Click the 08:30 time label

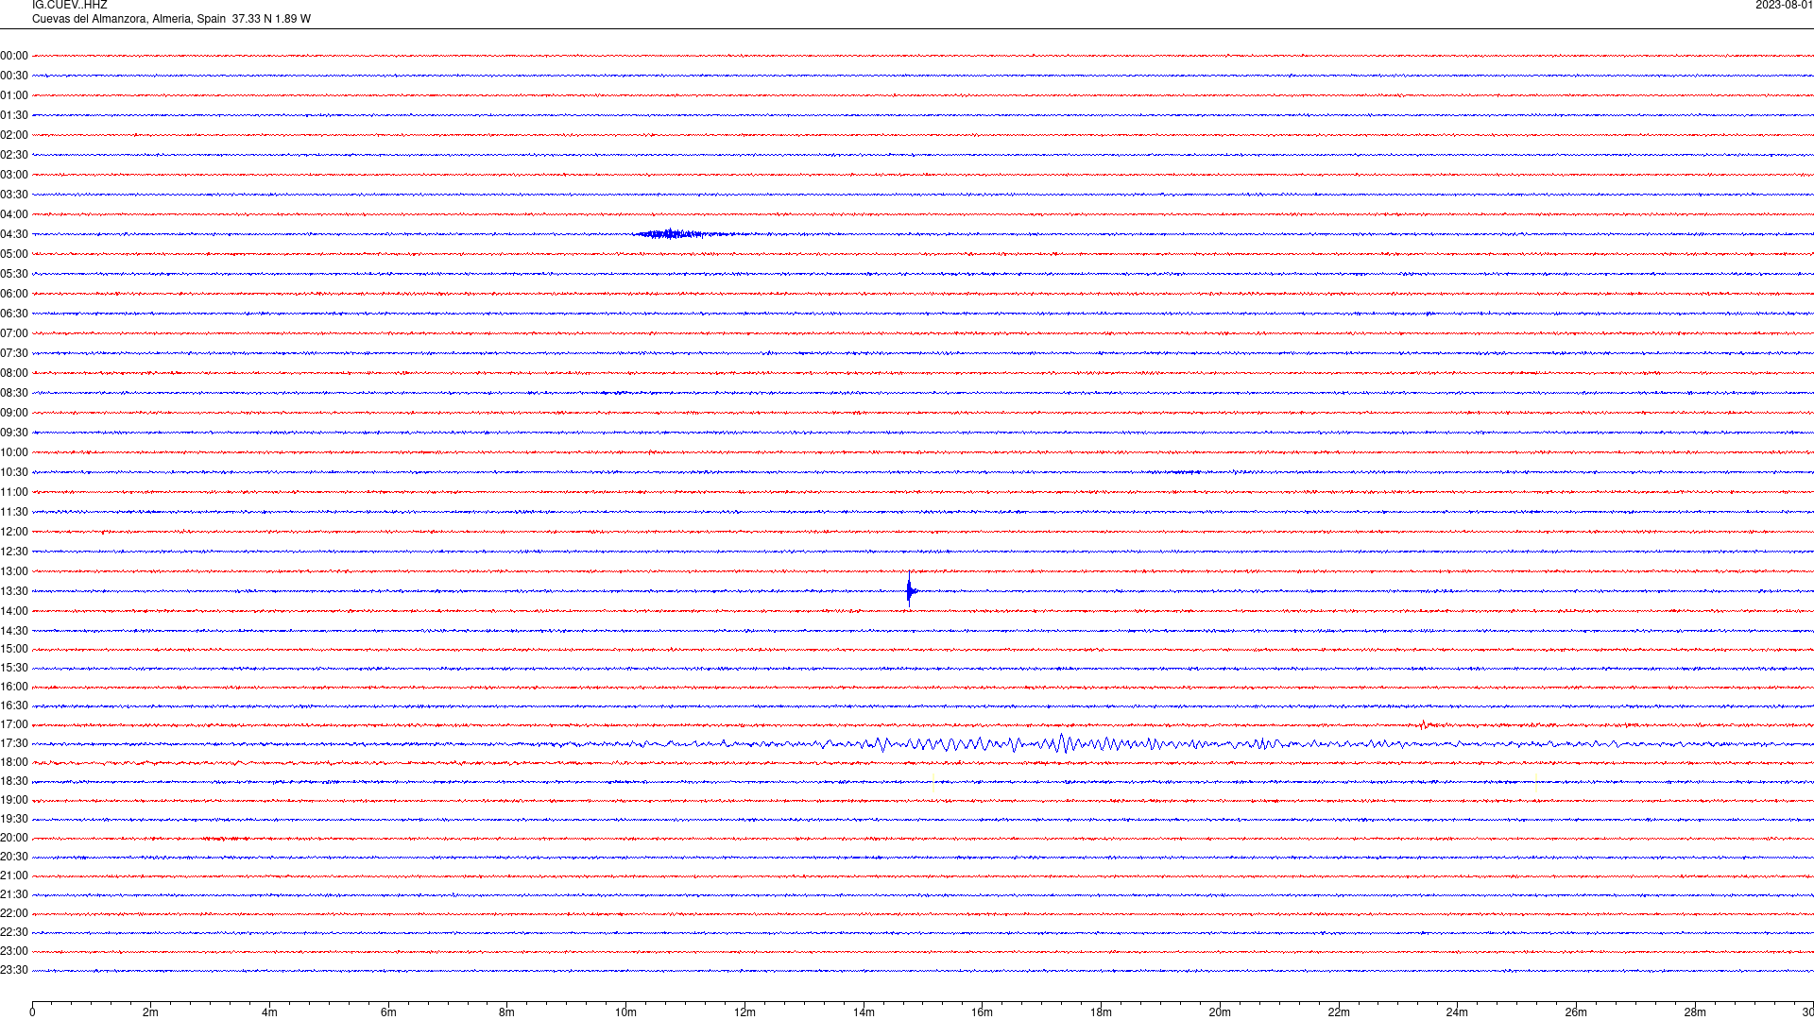(14, 393)
